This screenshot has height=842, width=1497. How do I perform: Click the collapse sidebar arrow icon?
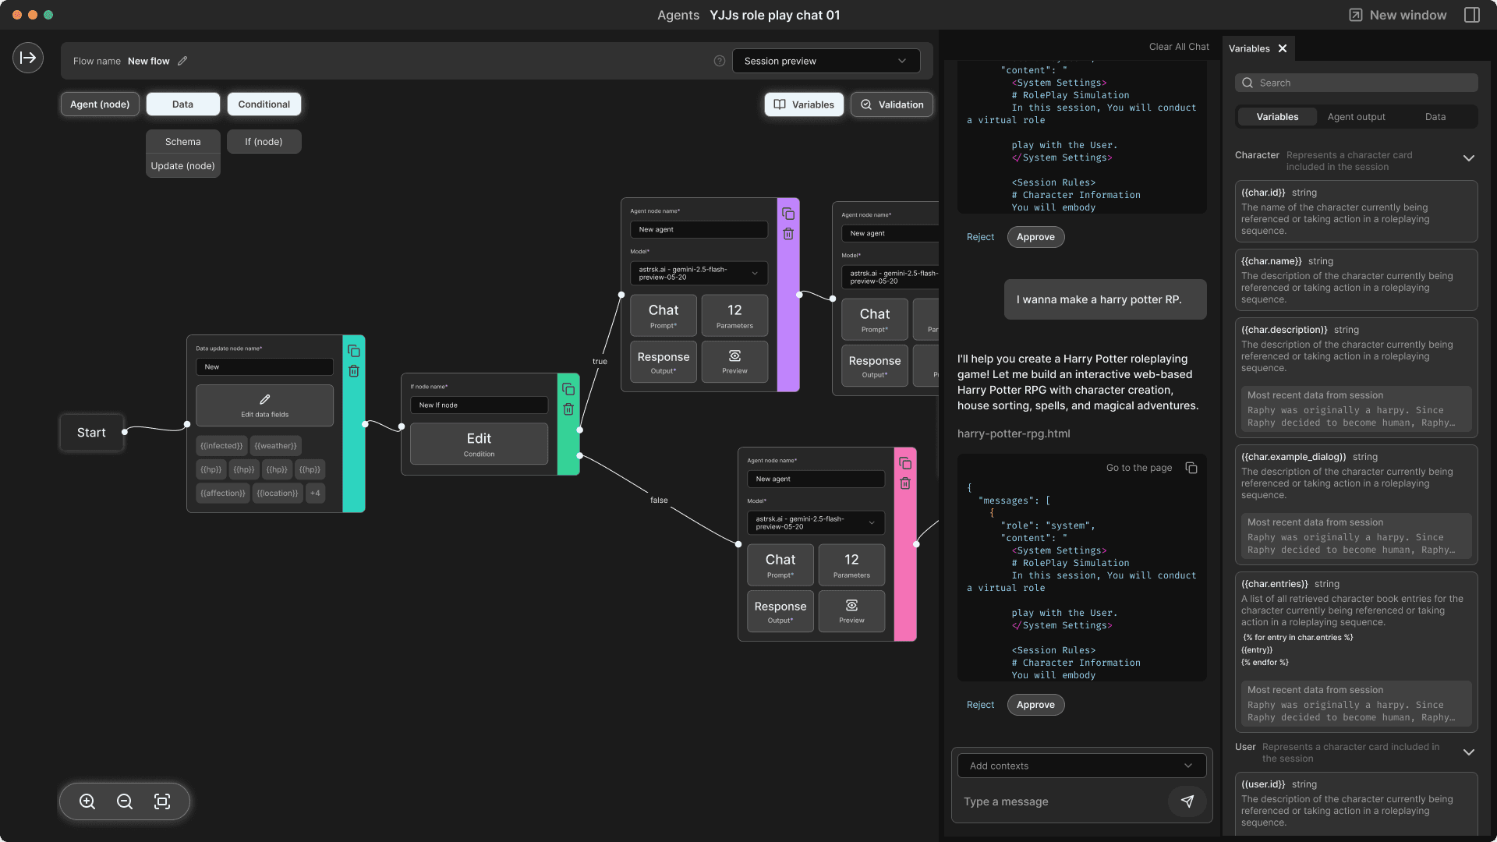(x=28, y=58)
